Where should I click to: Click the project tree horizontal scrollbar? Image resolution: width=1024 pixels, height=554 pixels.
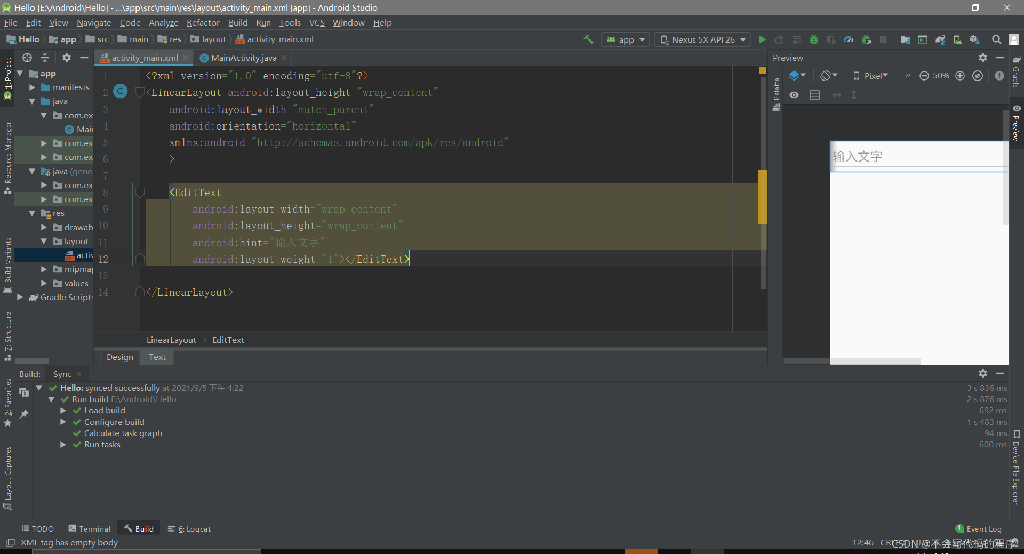pyautogui.click(x=32, y=361)
